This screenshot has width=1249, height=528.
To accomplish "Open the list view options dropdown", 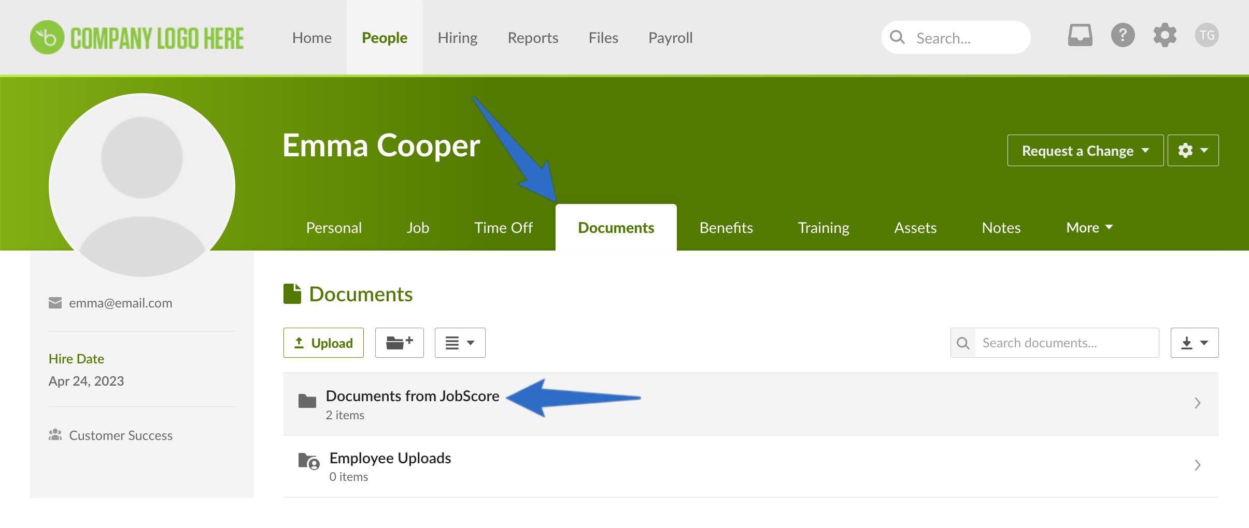I will (460, 343).
